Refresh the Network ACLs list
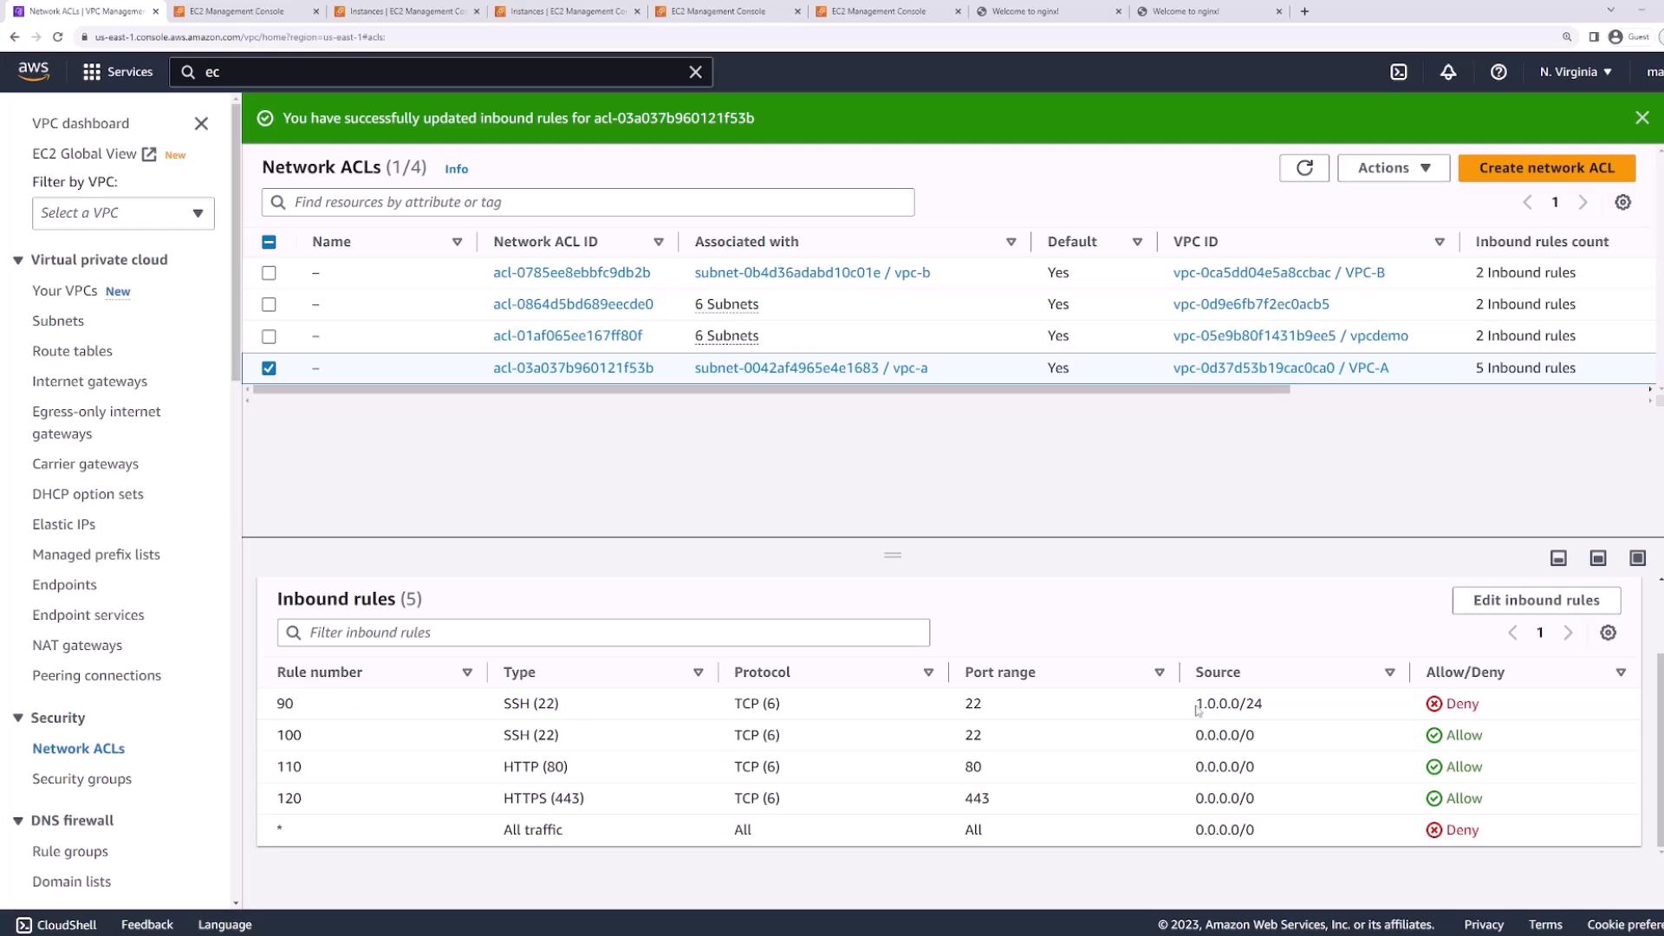1664x936 pixels. pyautogui.click(x=1304, y=168)
